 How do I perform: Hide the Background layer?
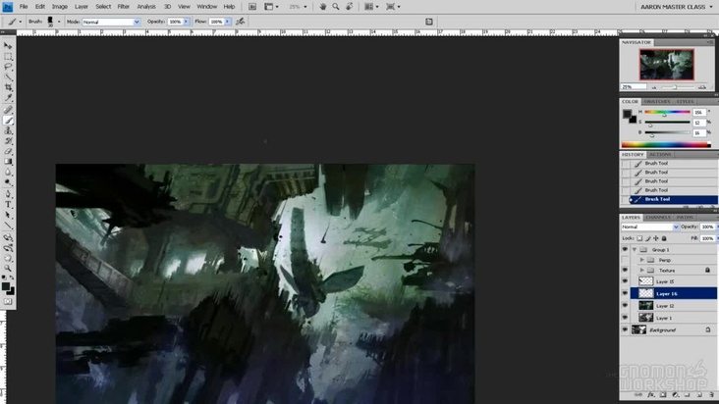pos(625,329)
